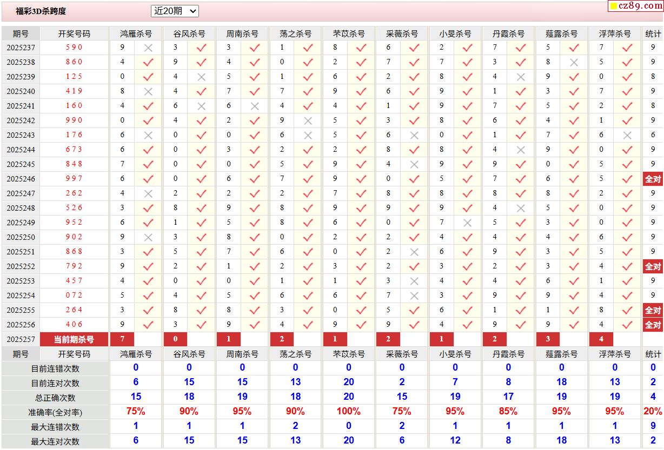The height and width of the screenshot is (450, 664).
Task: Click the 目前连错次数 row label
Action: pos(55,368)
